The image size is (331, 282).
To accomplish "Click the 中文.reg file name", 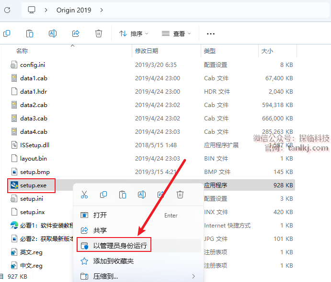I will coord(31,266).
